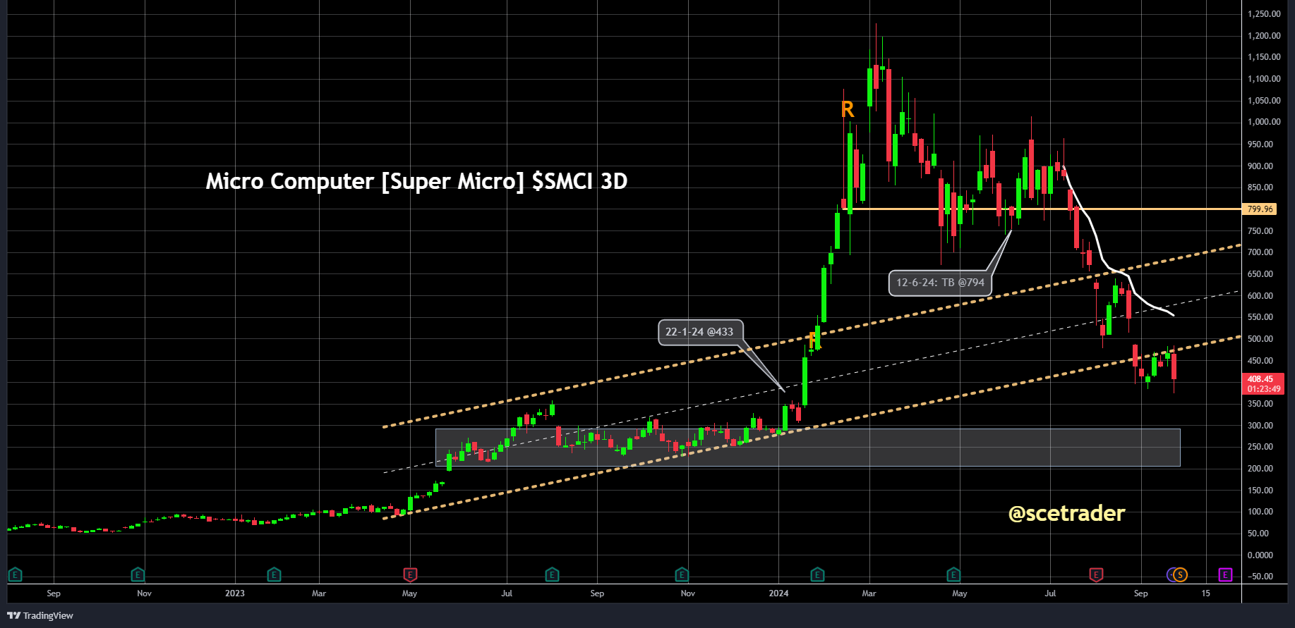Click the −50.00 price axis label
The height and width of the screenshot is (628, 1295).
tap(1260, 577)
